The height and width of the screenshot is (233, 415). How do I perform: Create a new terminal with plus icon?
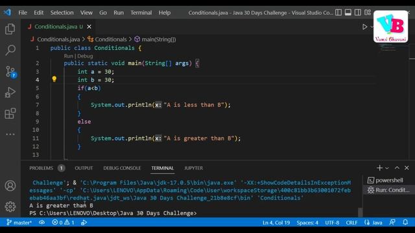(379, 168)
